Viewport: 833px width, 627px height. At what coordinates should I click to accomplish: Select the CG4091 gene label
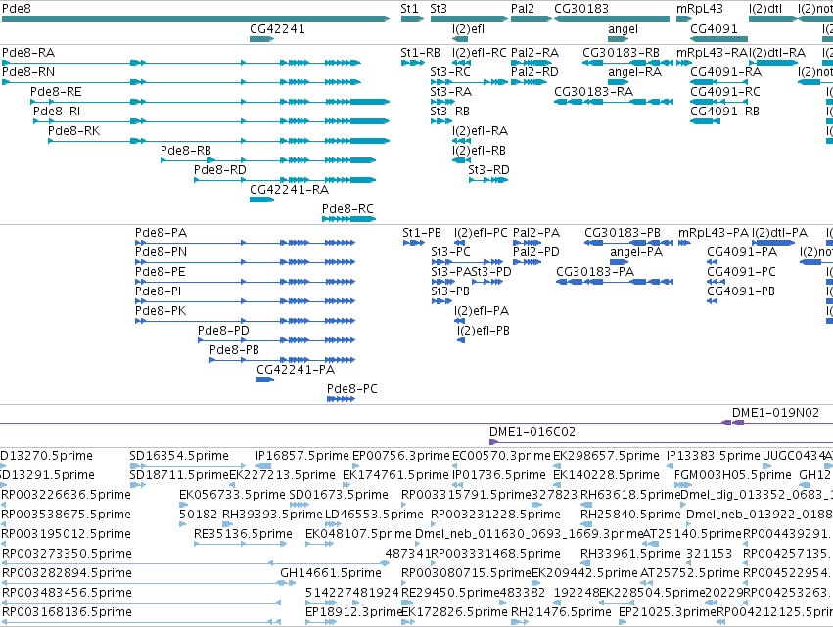click(714, 29)
